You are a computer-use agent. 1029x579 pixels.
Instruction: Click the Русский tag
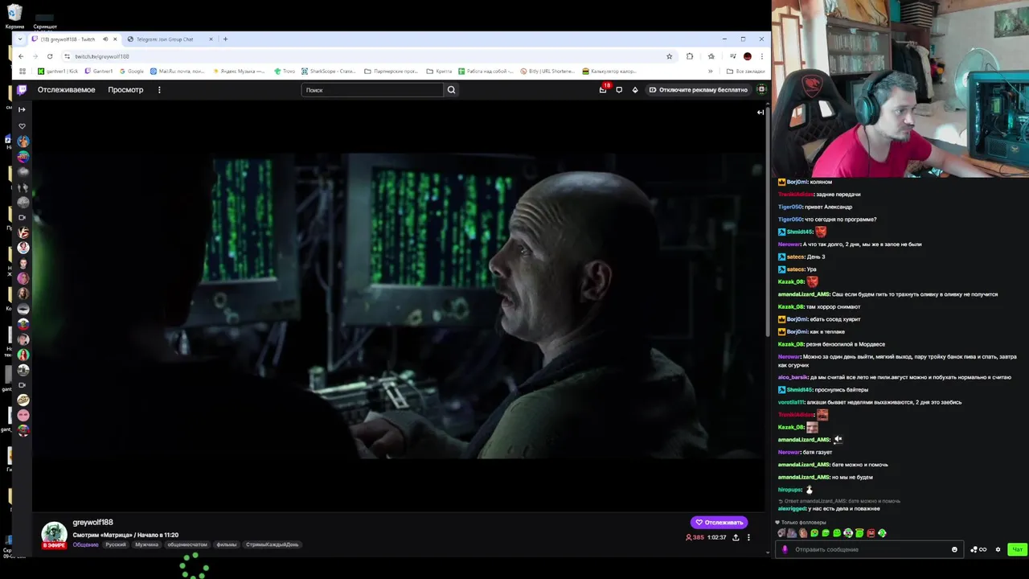(x=116, y=545)
